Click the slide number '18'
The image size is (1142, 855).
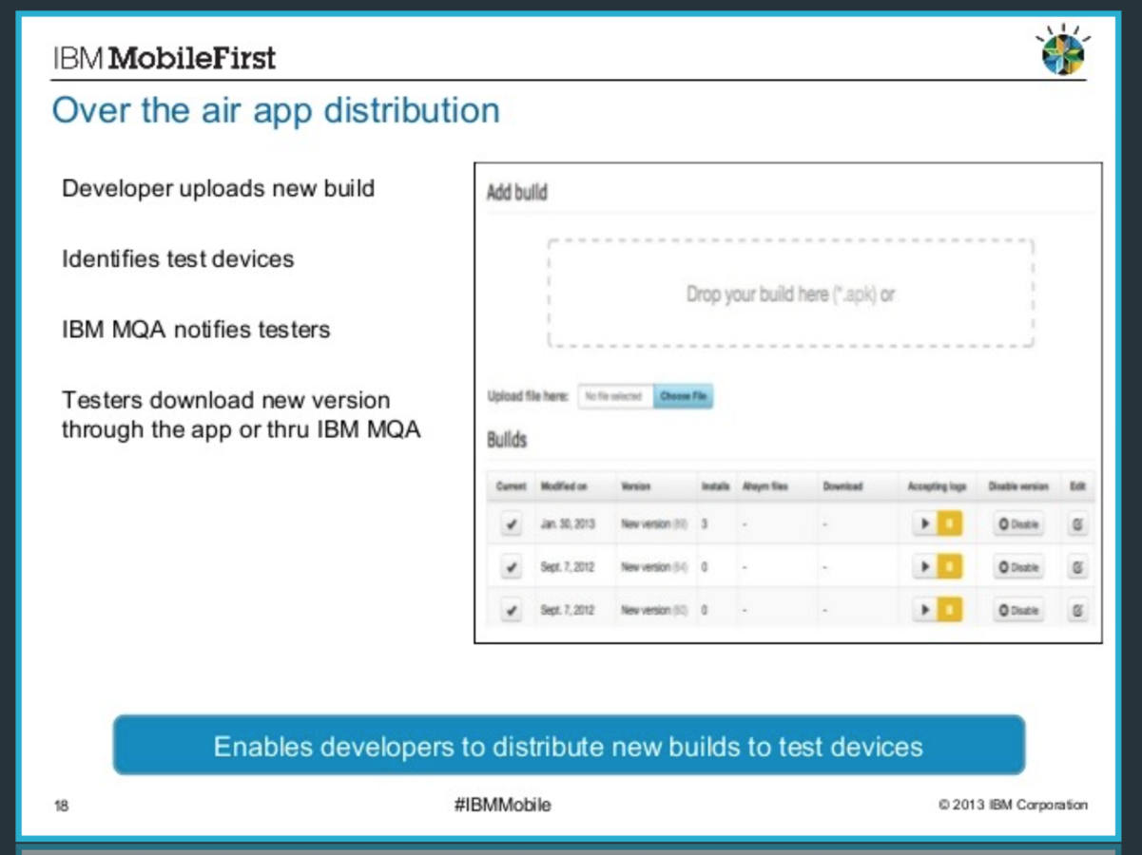click(x=62, y=806)
